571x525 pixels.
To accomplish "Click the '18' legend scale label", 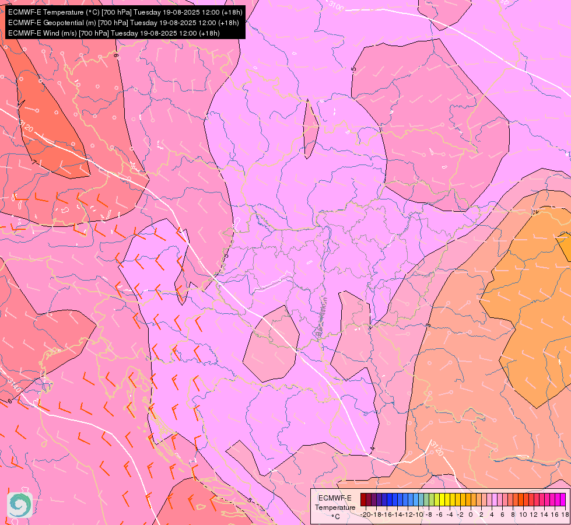I will click(565, 515).
